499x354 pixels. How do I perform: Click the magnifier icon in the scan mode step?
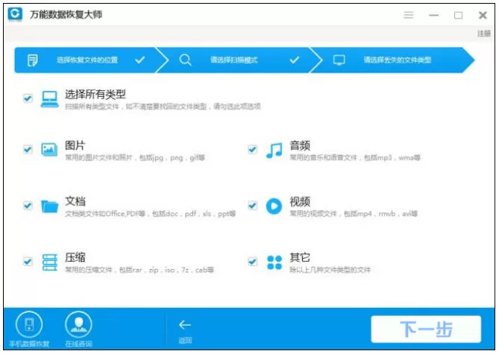(x=185, y=60)
